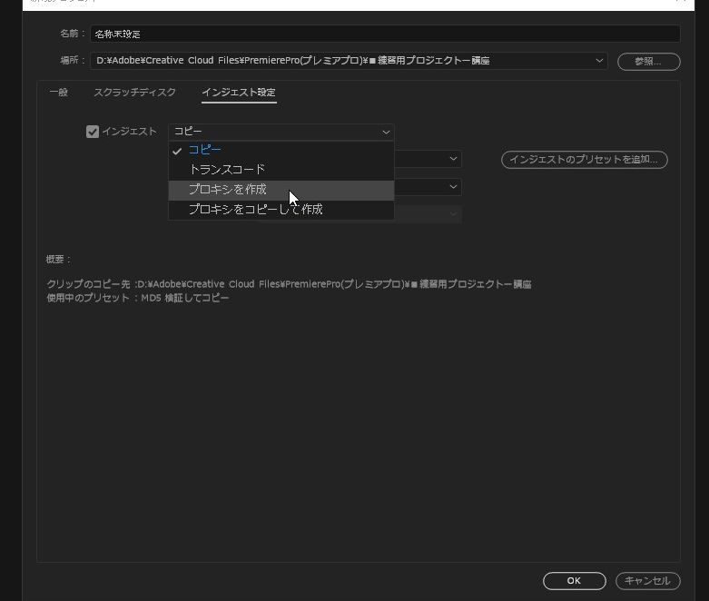Image resolution: width=709 pixels, height=601 pixels.
Task: Choose トランスコード from the ingest list
Action: (227, 170)
